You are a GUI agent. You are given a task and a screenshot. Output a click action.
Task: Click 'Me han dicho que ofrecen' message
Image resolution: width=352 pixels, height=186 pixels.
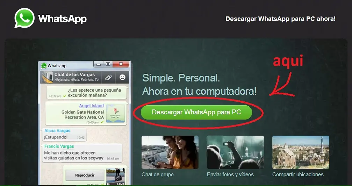(x=82, y=153)
